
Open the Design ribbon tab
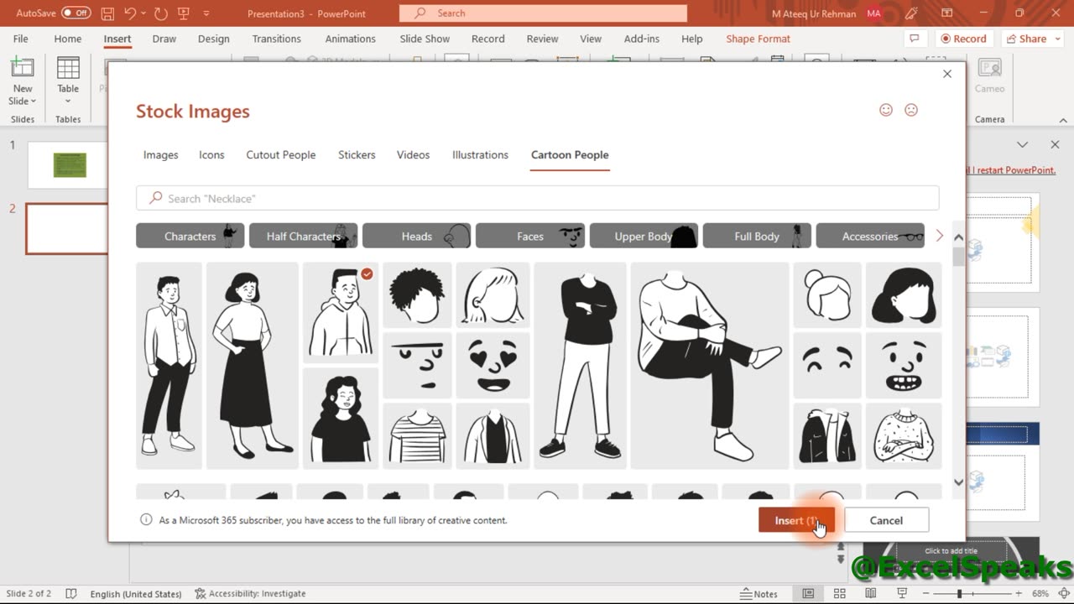[x=213, y=39]
